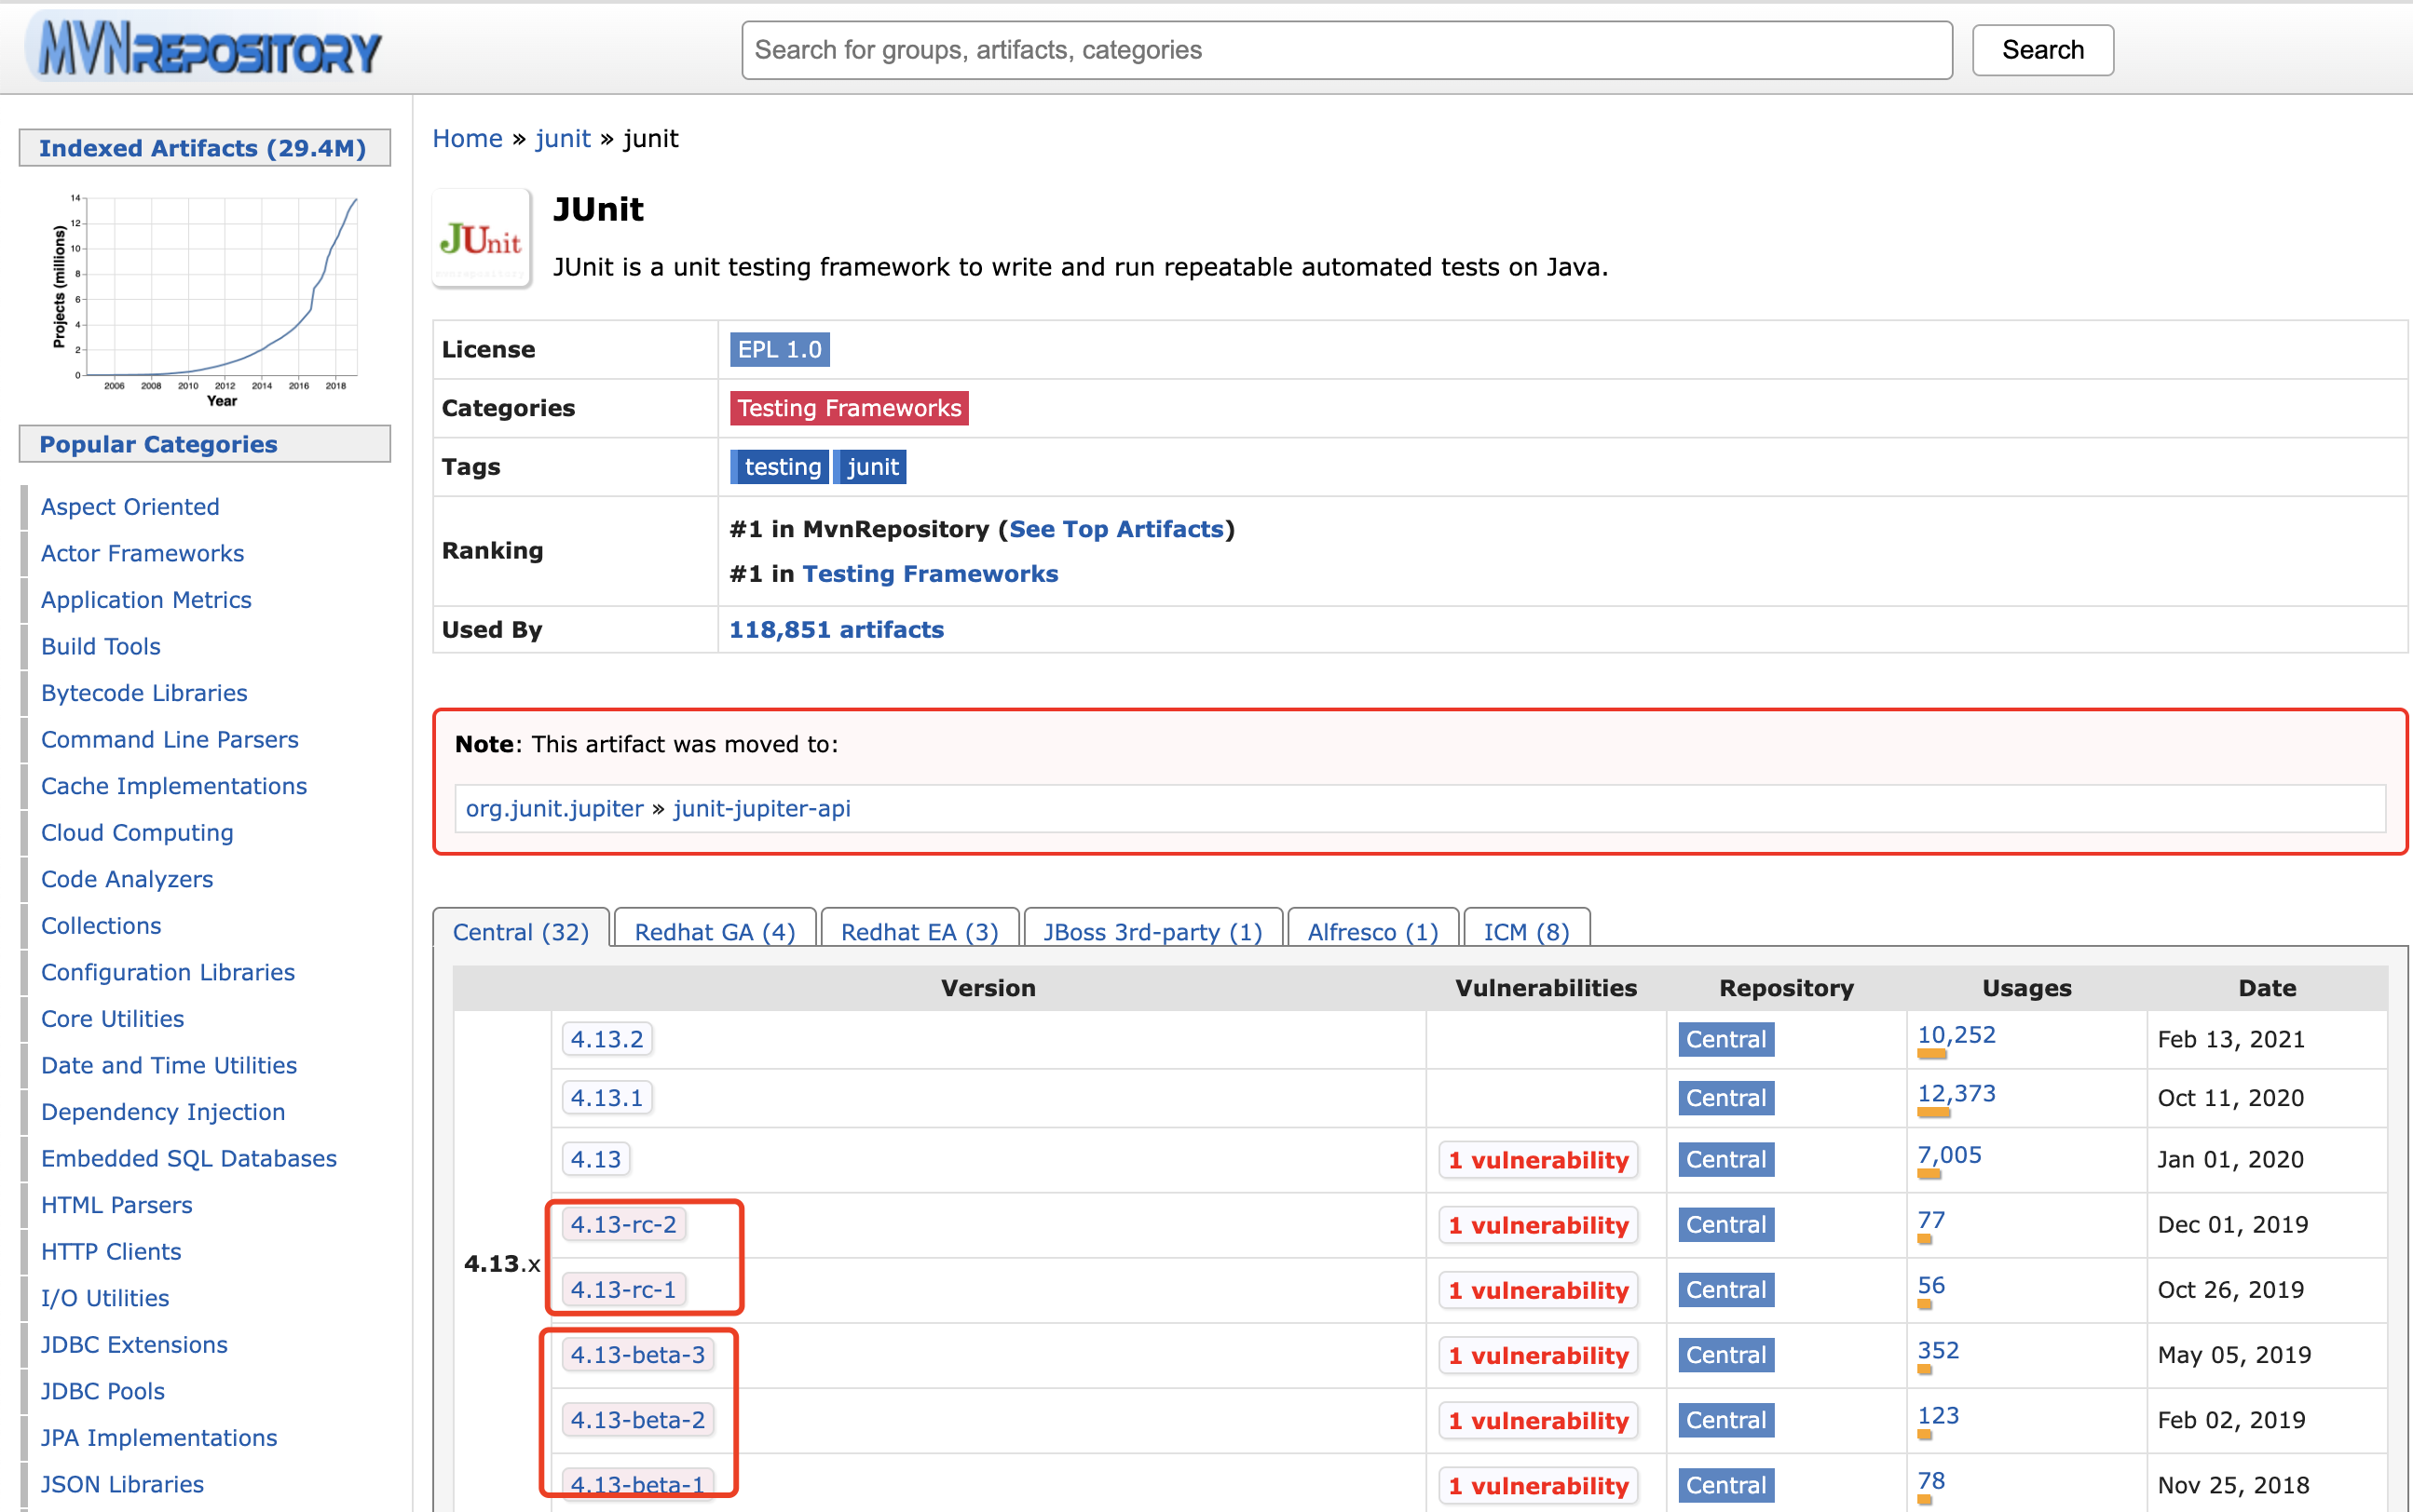
Task: Click the 10,252 usages link
Action: (x=1956, y=1034)
